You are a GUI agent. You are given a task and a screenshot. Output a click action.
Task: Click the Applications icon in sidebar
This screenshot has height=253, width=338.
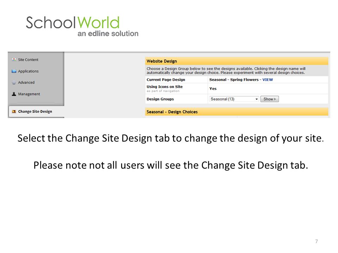tap(14, 71)
